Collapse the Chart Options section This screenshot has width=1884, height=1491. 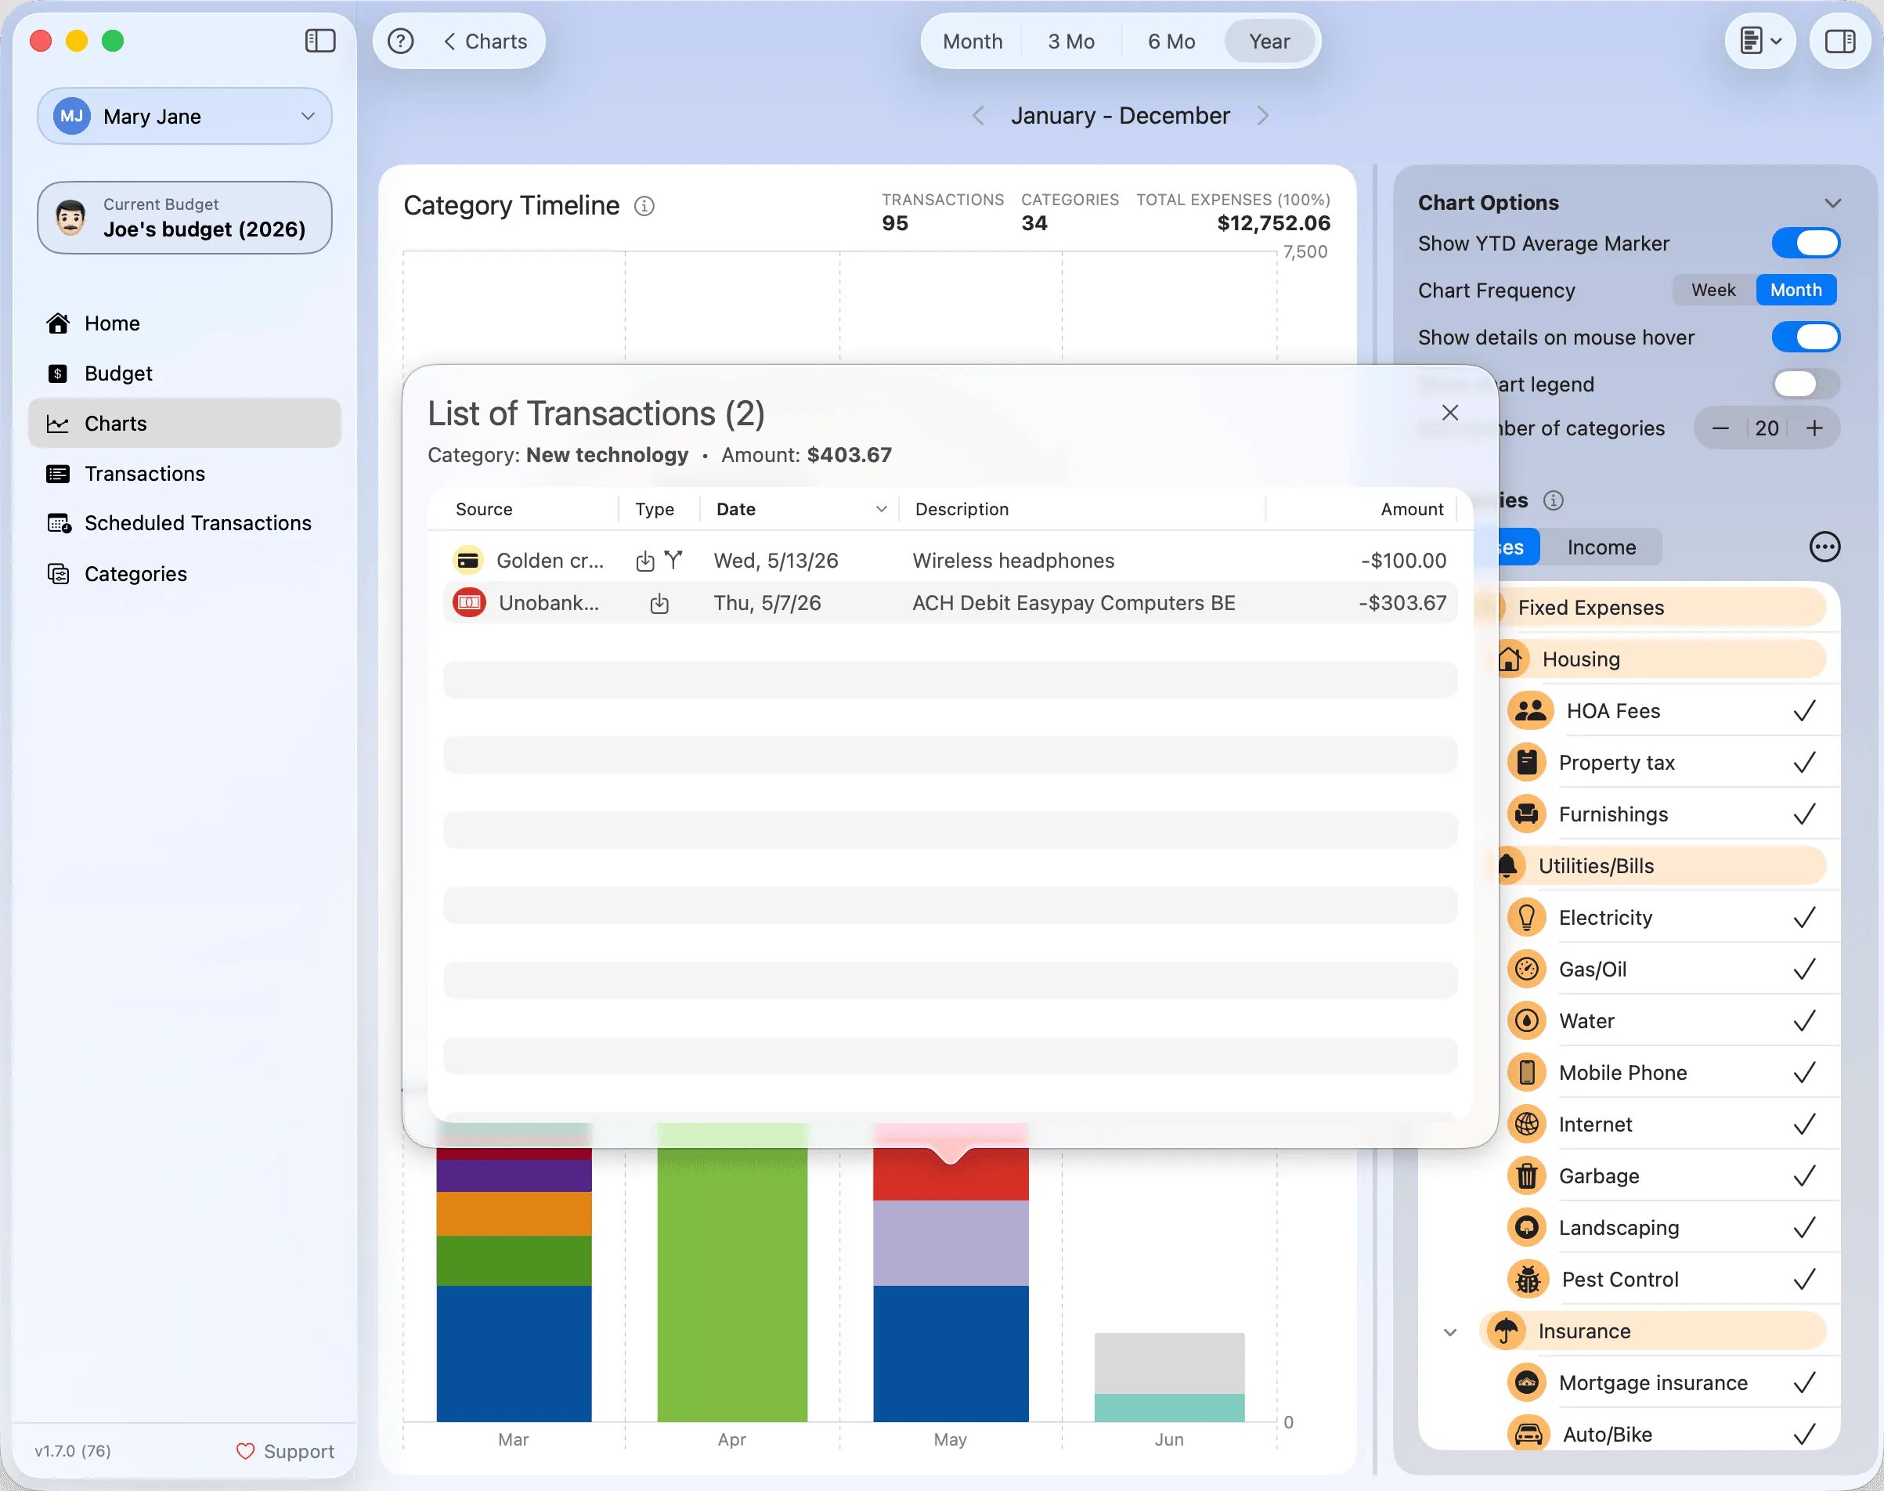[1832, 204]
